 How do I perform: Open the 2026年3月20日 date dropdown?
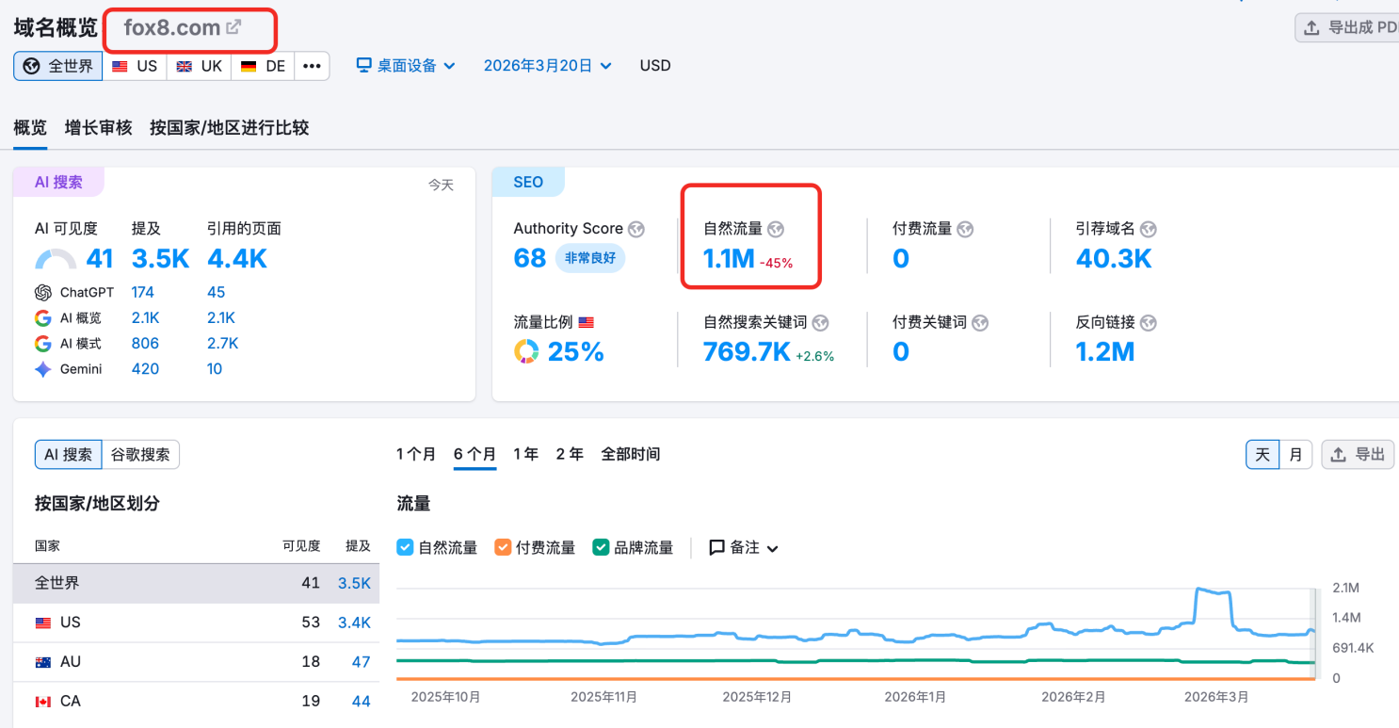[x=547, y=66]
